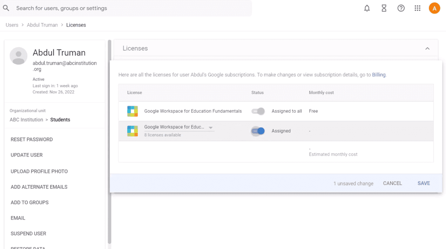The height and width of the screenshot is (249, 446).
Task: Open the Google apps grid
Action: [x=418, y=8]
